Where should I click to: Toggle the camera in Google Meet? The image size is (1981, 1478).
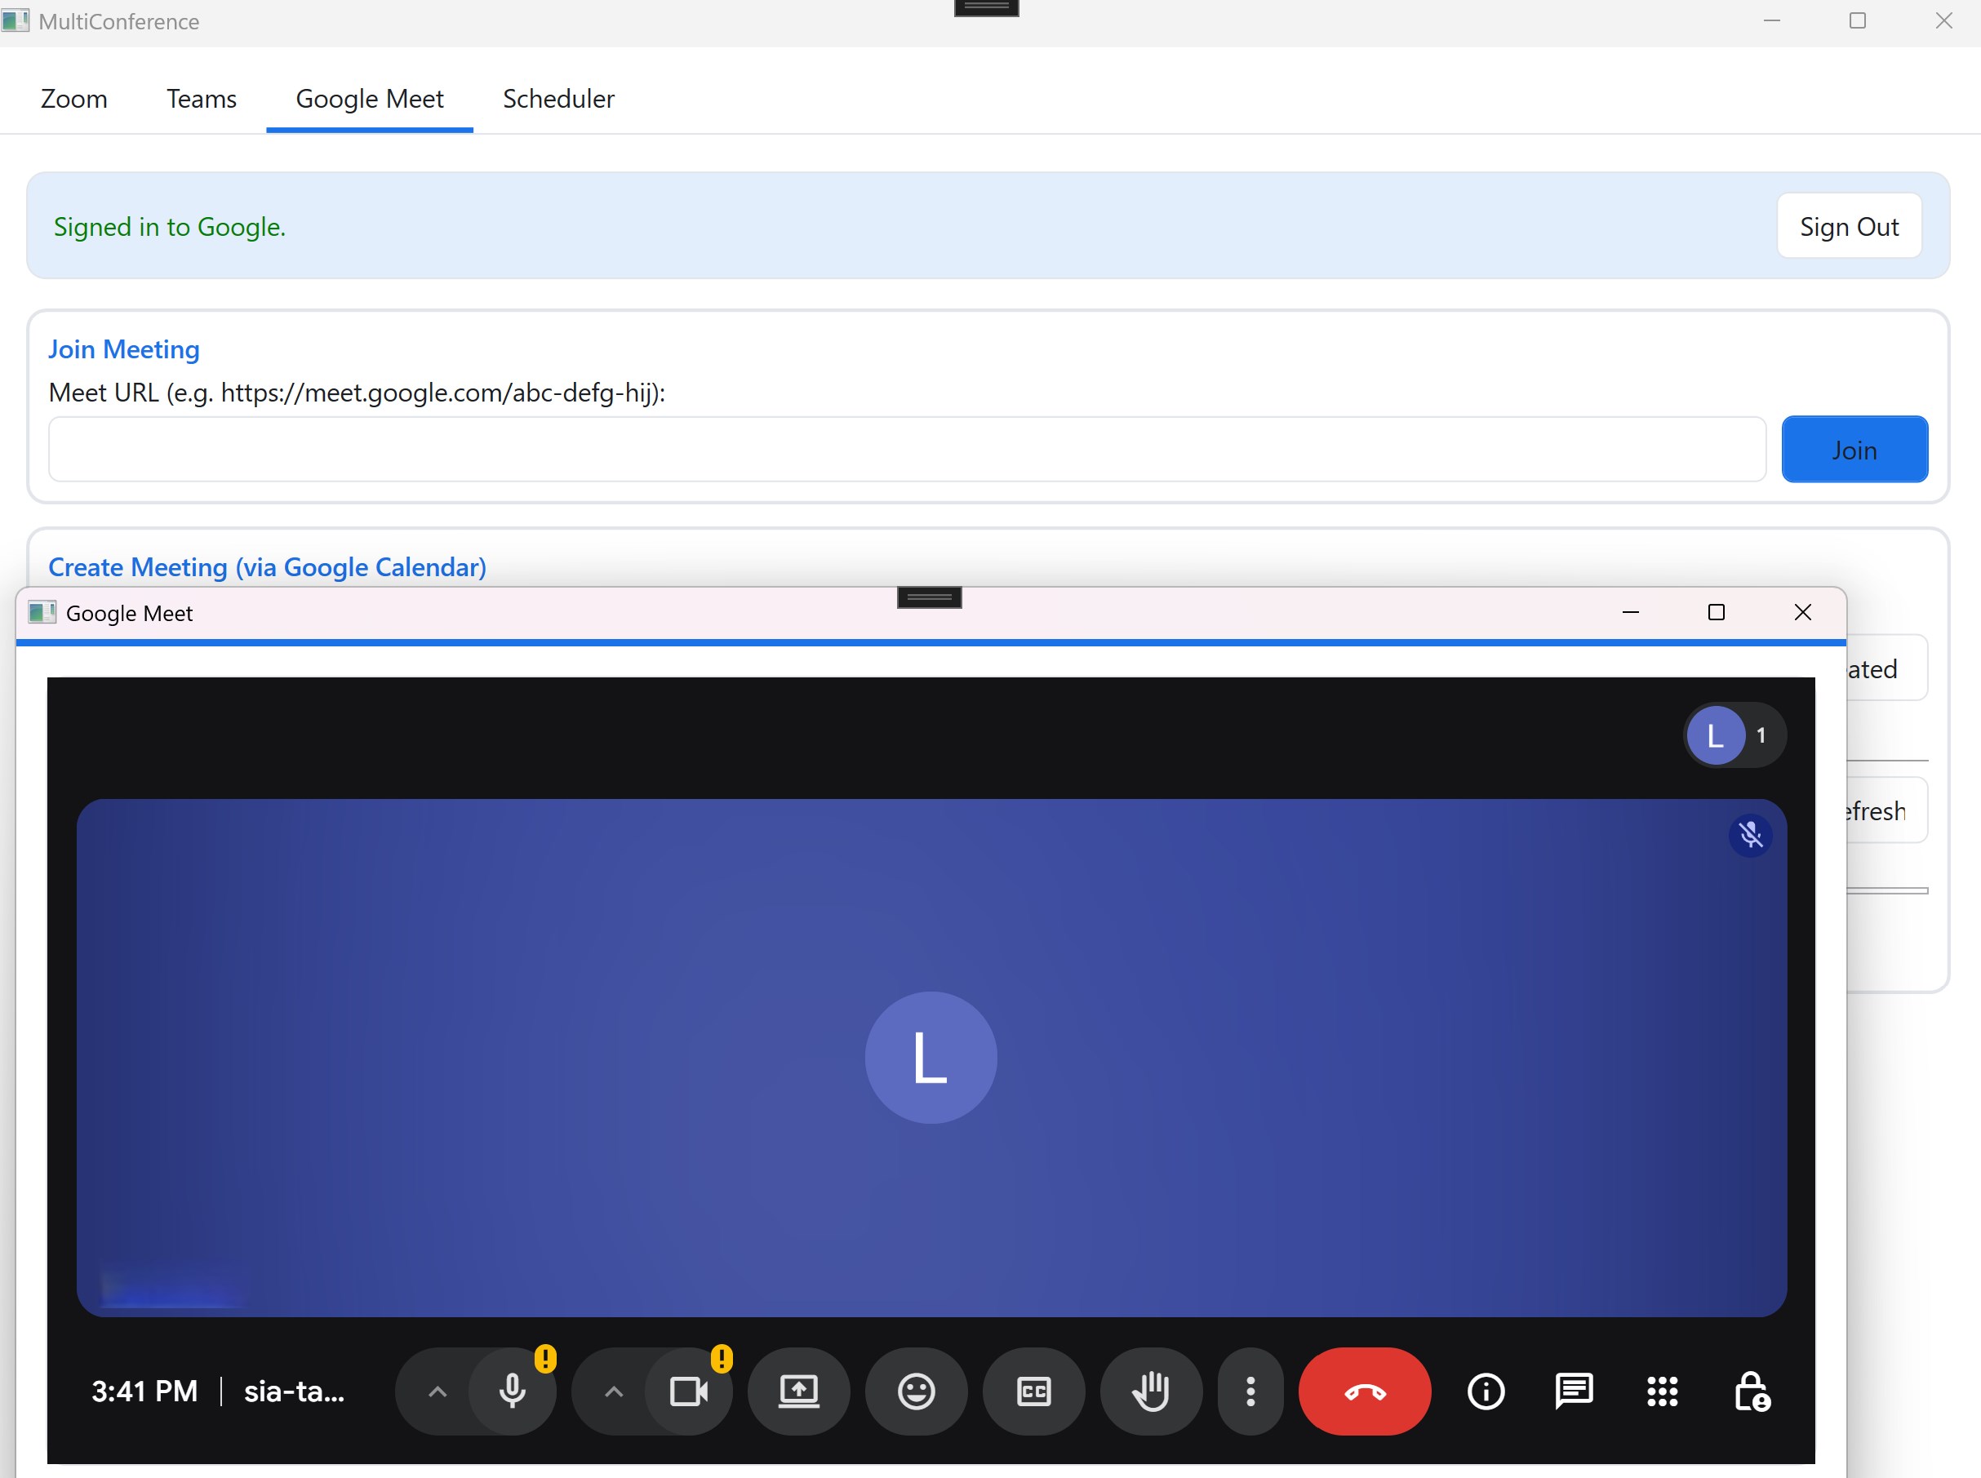click(689, 1391)
